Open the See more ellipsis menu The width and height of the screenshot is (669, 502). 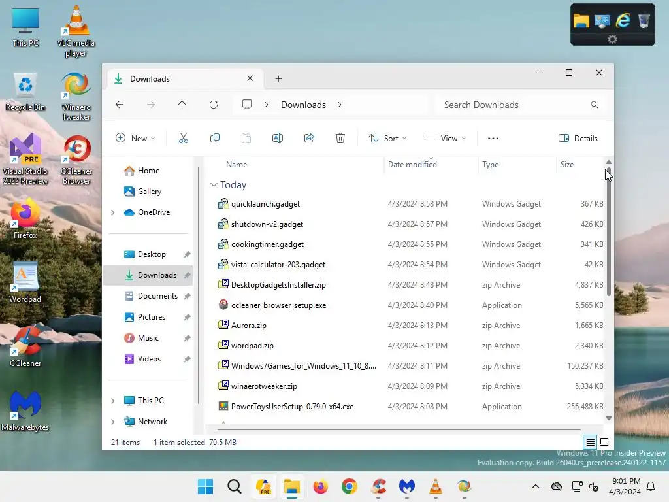pos(493,139)
